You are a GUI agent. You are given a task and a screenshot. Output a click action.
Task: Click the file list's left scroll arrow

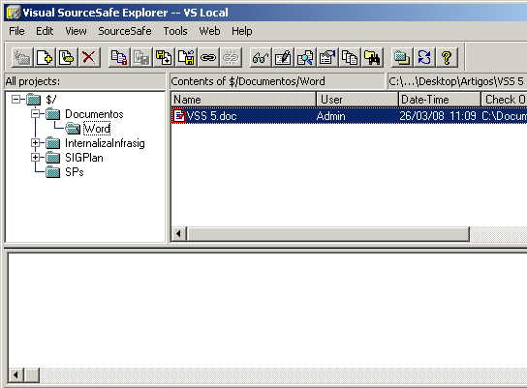point(179,233)
